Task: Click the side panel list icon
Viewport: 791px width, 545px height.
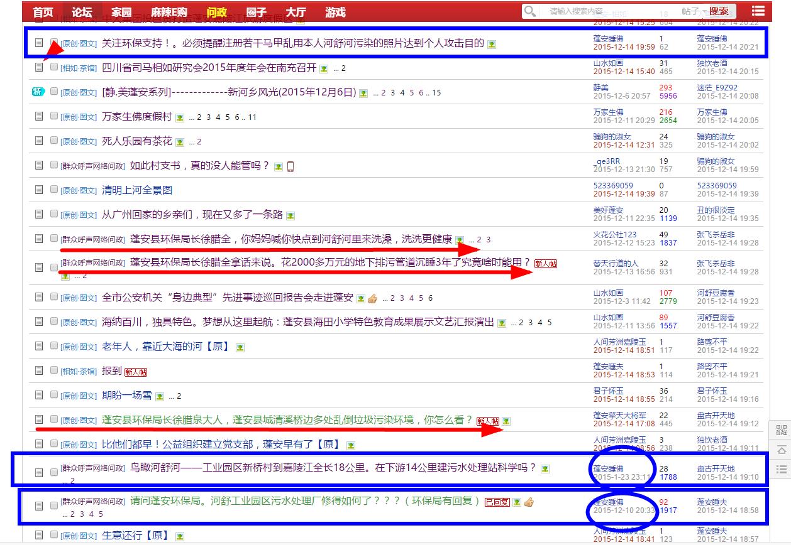Action: pyautogui.click(x=781, y=469)
